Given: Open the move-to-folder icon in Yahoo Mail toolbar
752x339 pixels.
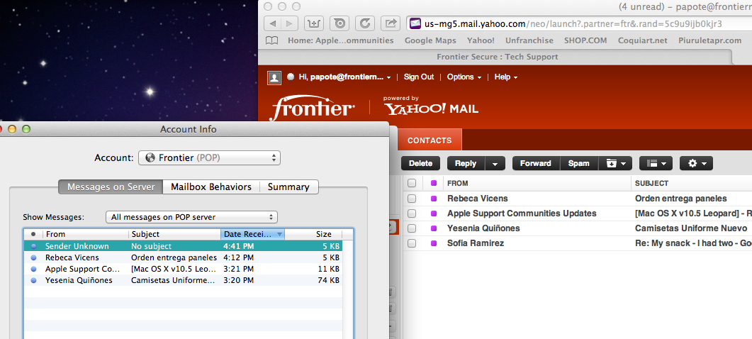Looking at the screenshot, I should pyautogui.click(x=615, y=163).
